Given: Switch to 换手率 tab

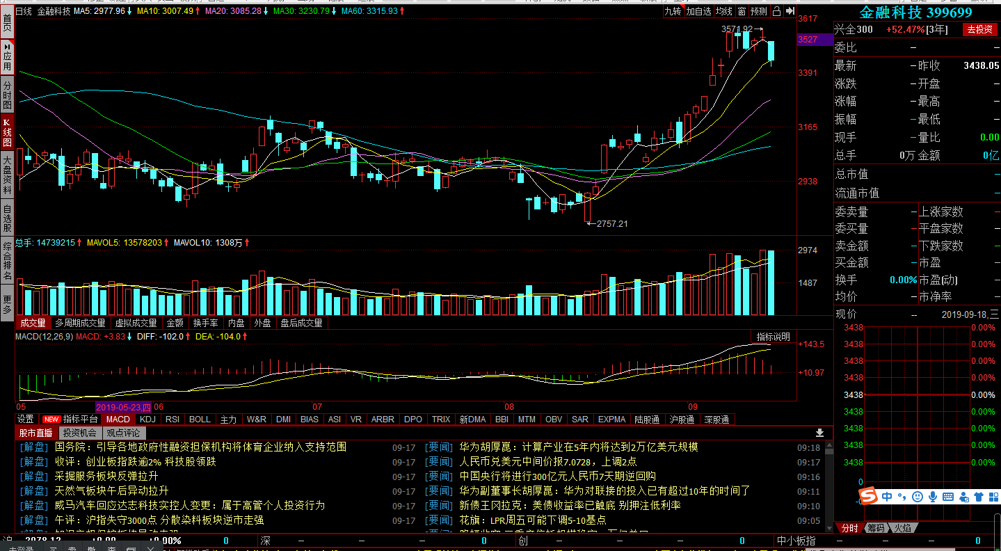Looking at the screenshot, I should coord(205,323).
